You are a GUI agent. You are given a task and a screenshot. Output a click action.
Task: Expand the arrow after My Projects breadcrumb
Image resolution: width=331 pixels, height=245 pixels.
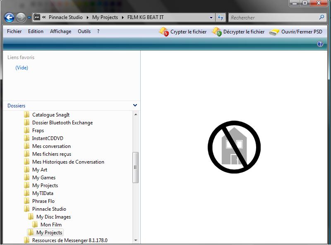pyautogui.click(x=122, y=17)
